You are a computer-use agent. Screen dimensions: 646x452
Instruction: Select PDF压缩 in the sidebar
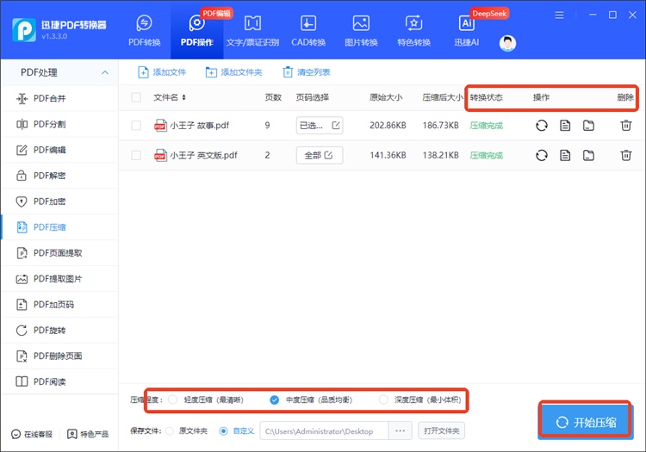[x=59, y=227]
